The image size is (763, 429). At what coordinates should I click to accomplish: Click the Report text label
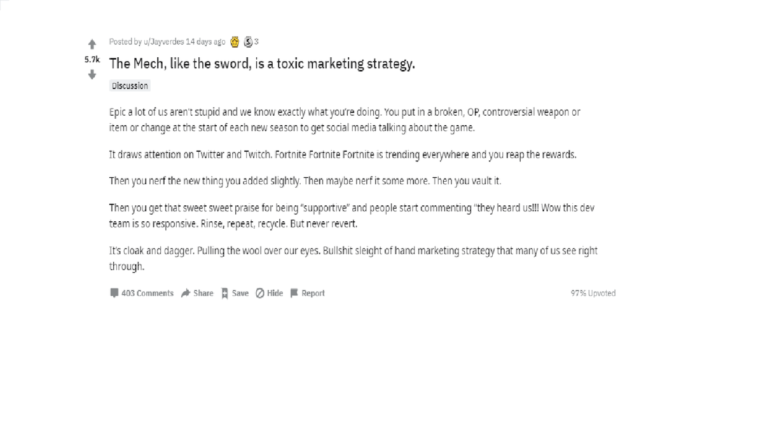click(x=313, y=293)
